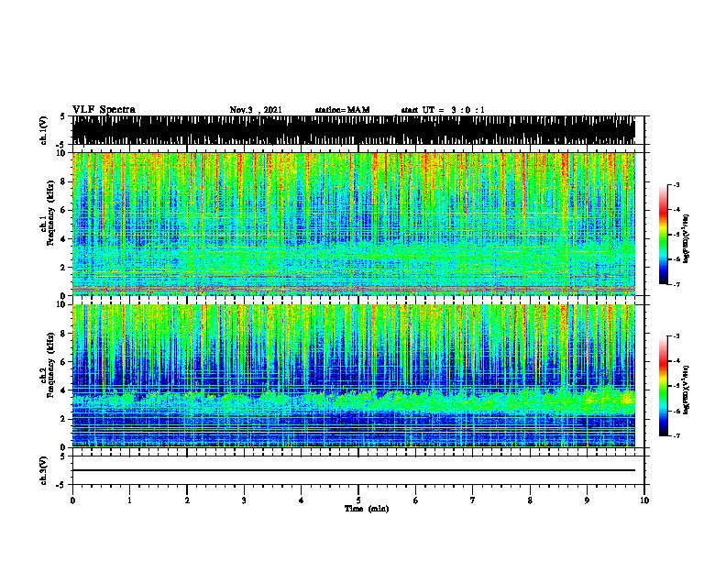This screenshot has width=726, height=561.
Task: Click the "-5" volt tick of ch.1(V) axis
Action: 61,145
